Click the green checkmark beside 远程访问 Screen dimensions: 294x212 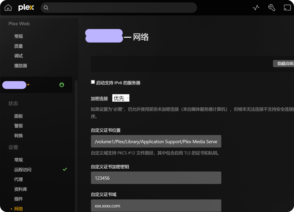[x=65, y=169]
